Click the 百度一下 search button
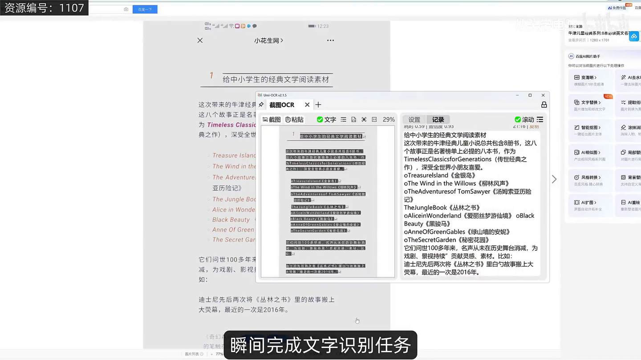This screenshot has width=641, height=360. tap(145, 9)
